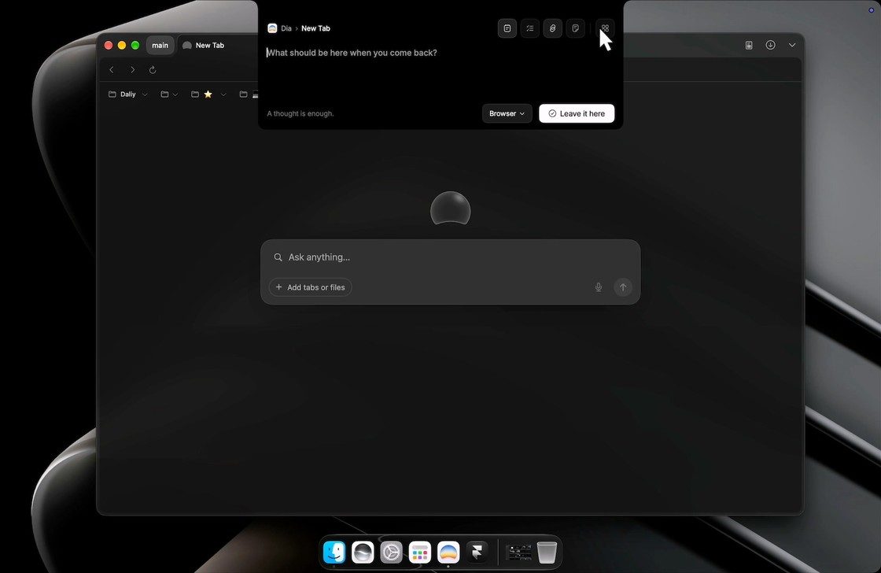Click Dia in the popup breadcrumb
This screenshot has height=573, width=881.
pos(286,28)
